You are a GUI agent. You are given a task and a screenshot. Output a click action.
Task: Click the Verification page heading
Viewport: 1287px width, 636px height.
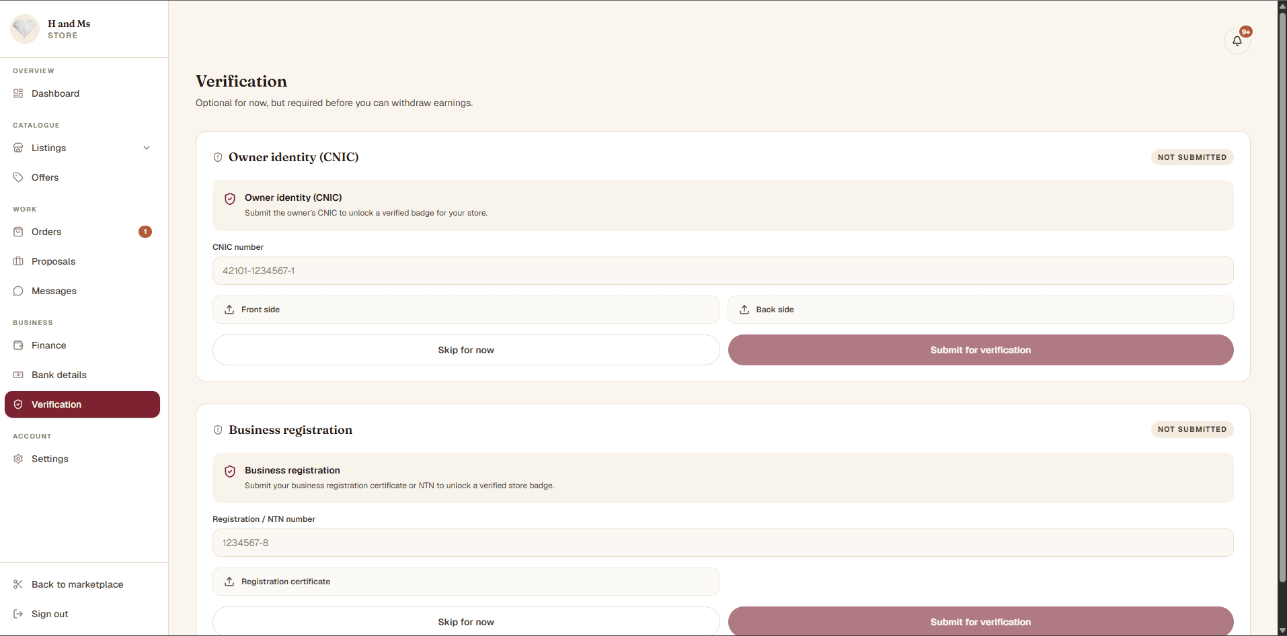(x=241, y=81)
